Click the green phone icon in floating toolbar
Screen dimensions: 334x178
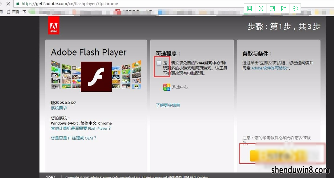[250, 9]
